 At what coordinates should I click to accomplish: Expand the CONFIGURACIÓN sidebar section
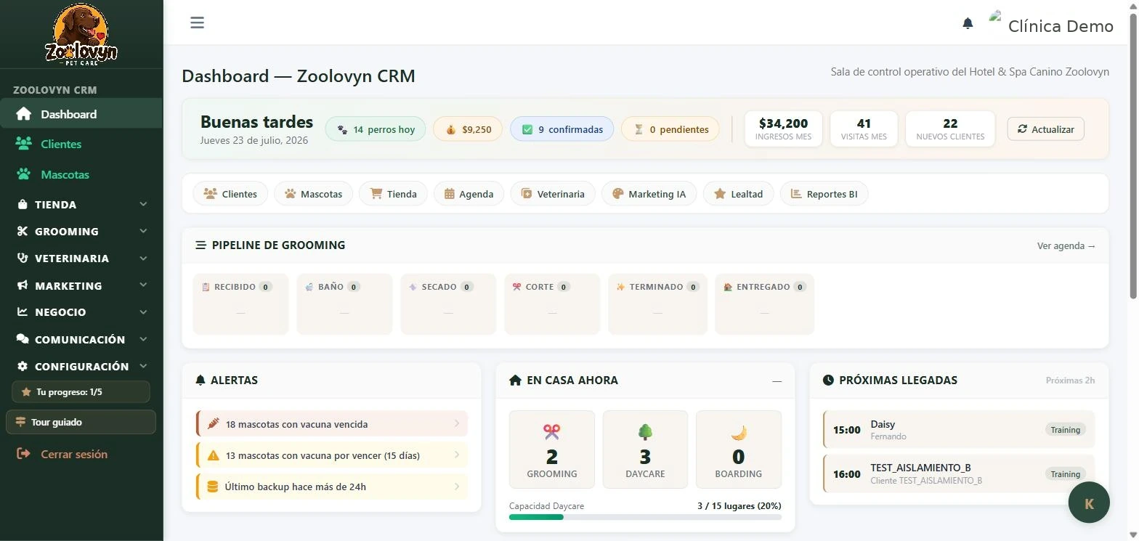(81, 367)
